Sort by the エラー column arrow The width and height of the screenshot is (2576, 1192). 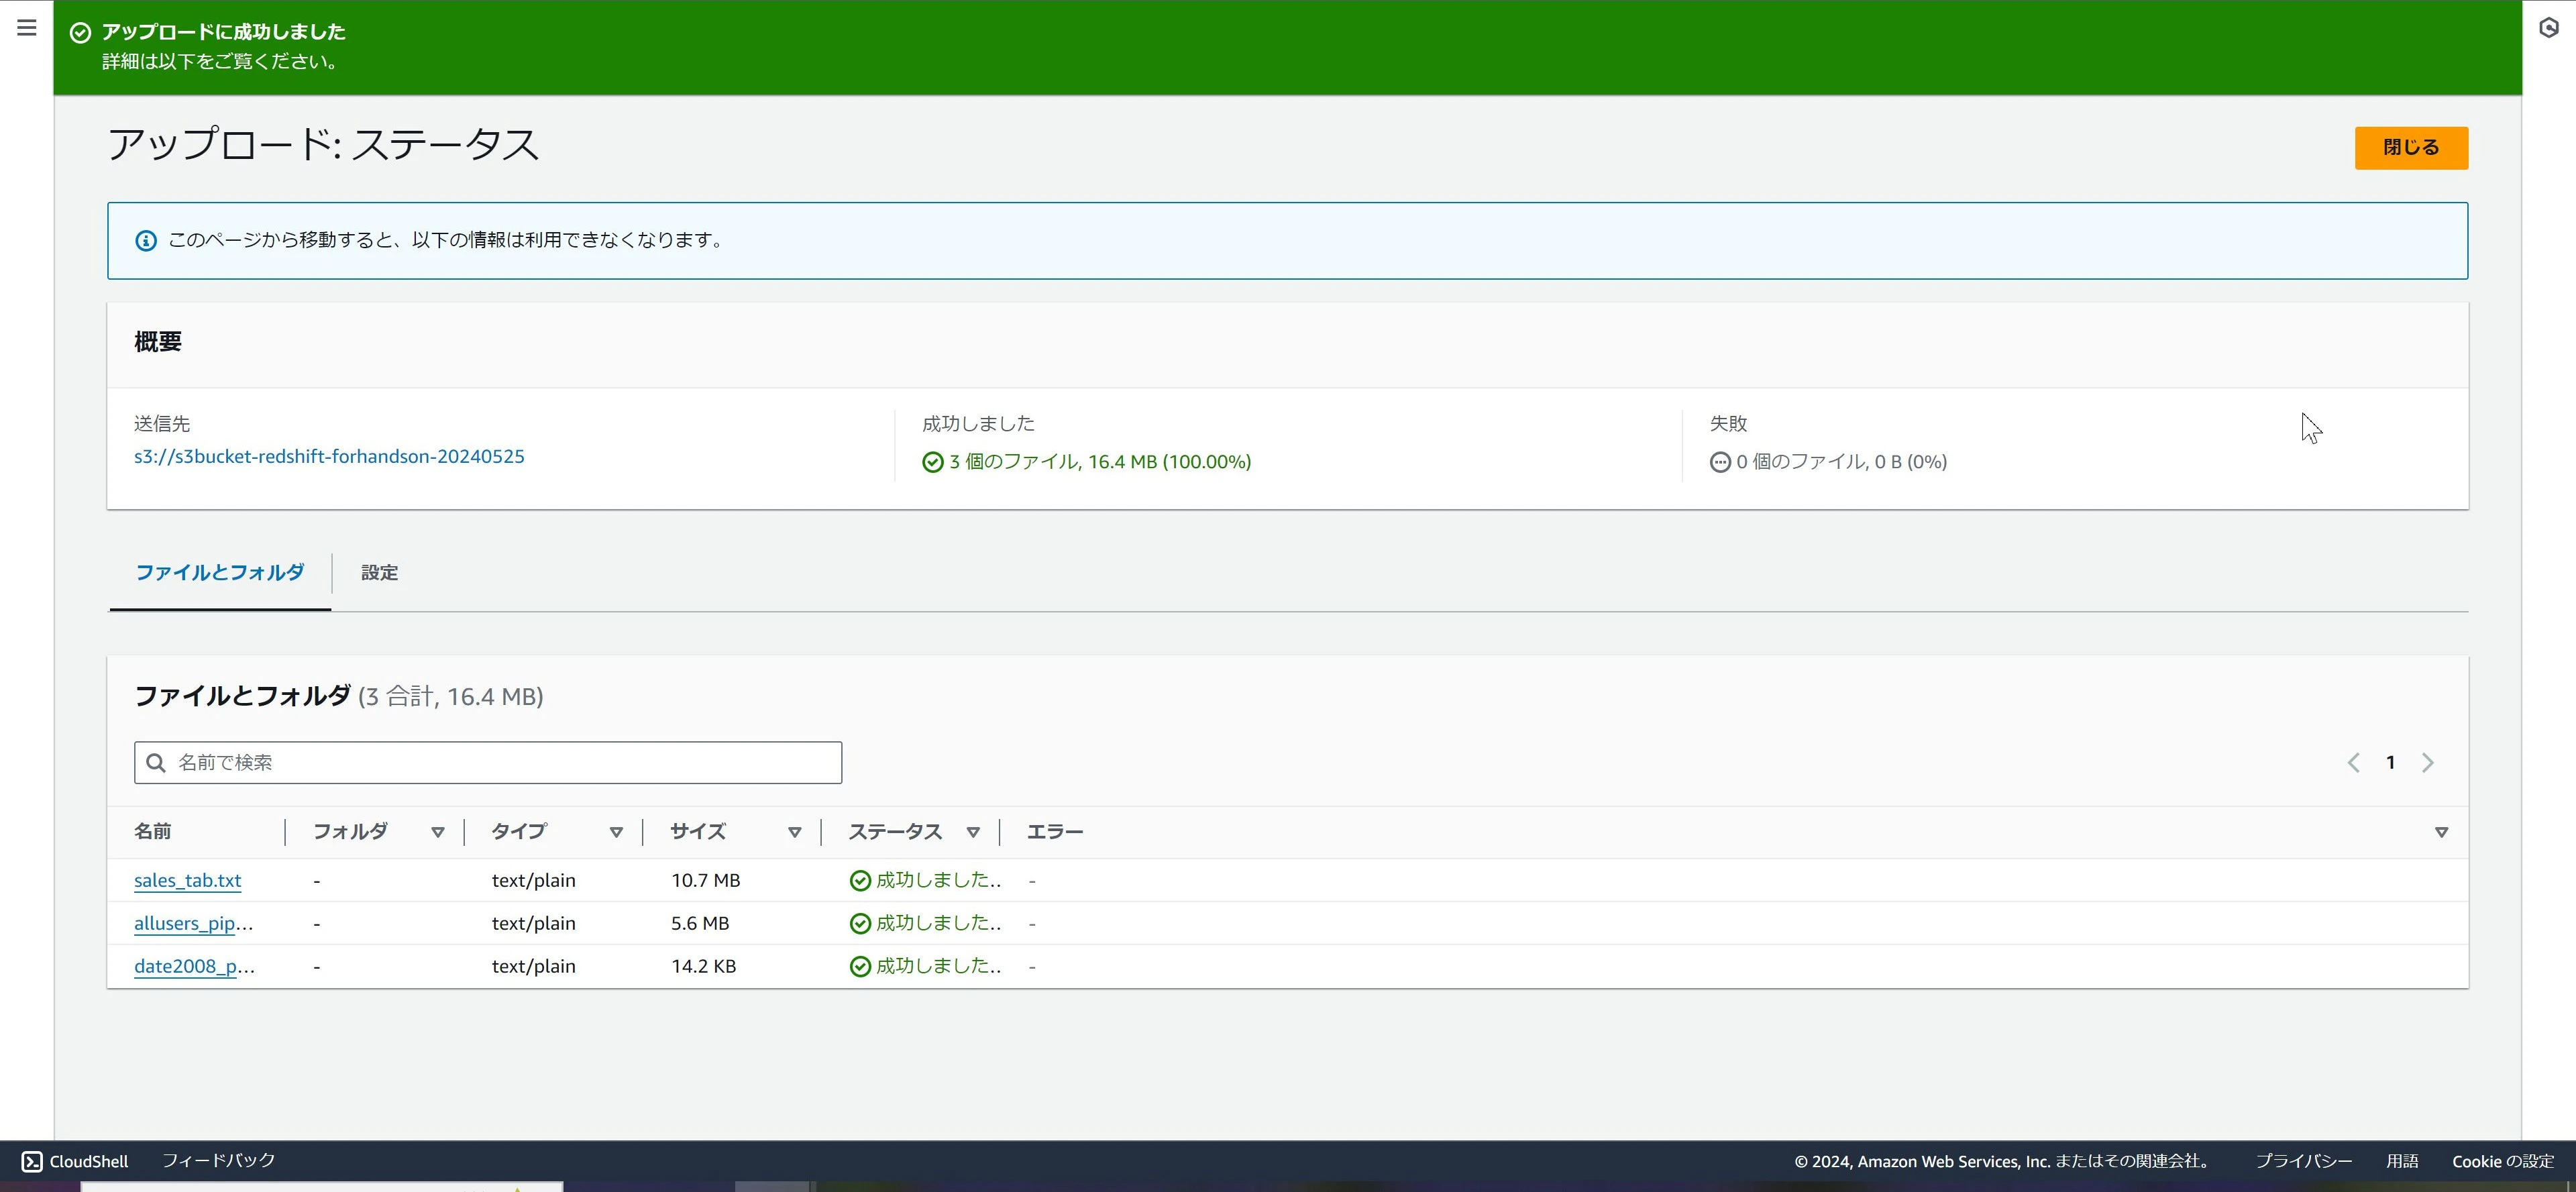tap(2441, 833)
